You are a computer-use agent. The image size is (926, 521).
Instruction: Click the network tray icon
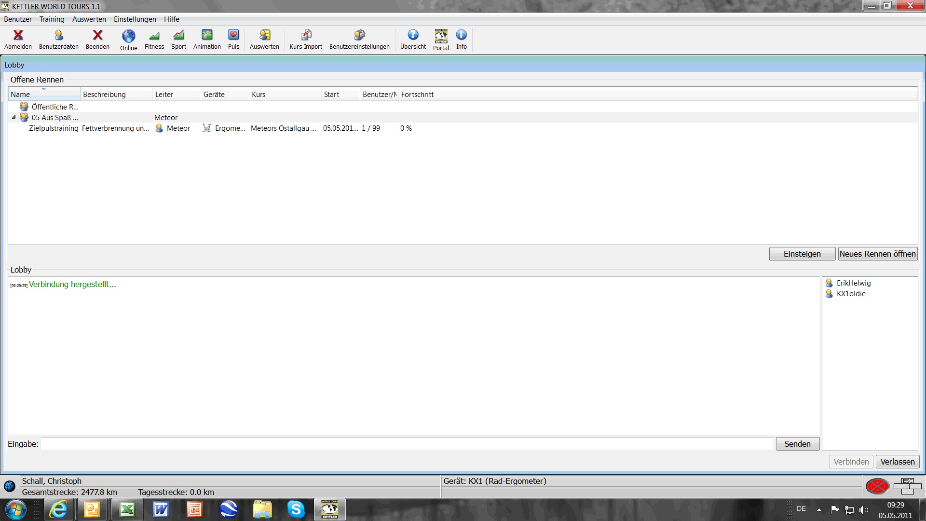(849, 510)
